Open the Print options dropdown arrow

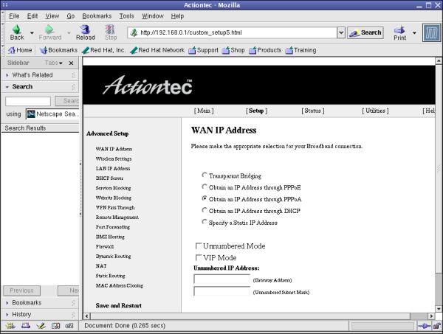[414, 32]
